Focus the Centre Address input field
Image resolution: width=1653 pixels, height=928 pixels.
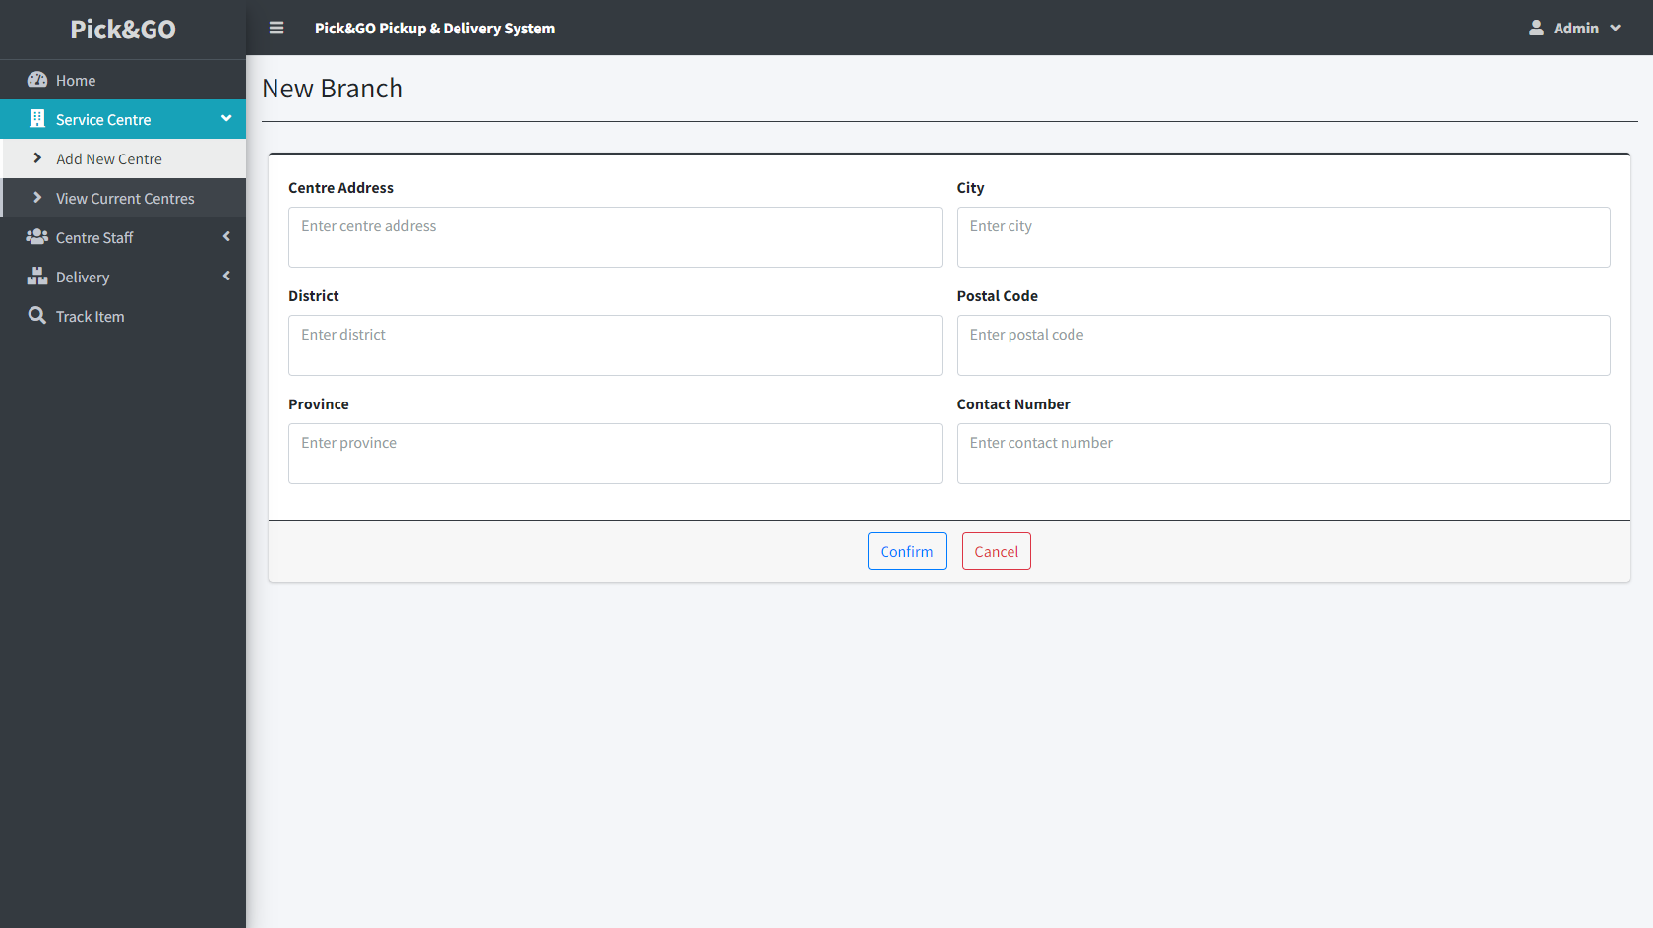coord(615,237)
